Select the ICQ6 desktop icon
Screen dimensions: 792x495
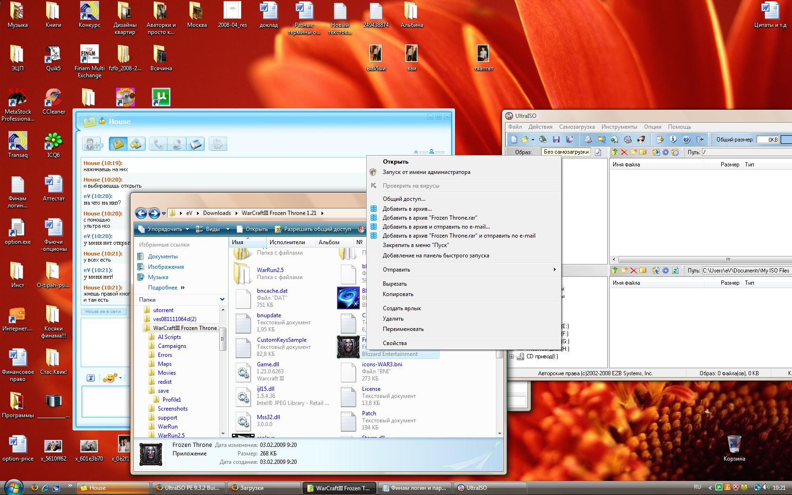click(x=53, y=145)
